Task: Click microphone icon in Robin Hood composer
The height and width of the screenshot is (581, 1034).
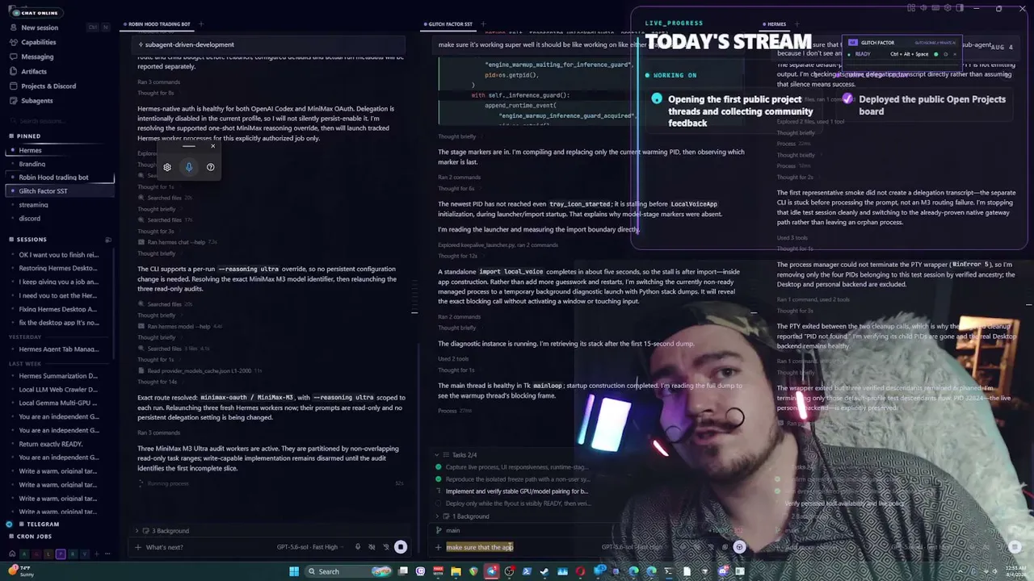Action: [x=358, y=547]
